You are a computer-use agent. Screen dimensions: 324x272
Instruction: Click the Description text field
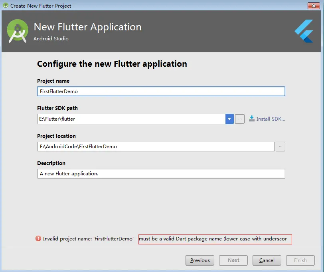[161, 174]
